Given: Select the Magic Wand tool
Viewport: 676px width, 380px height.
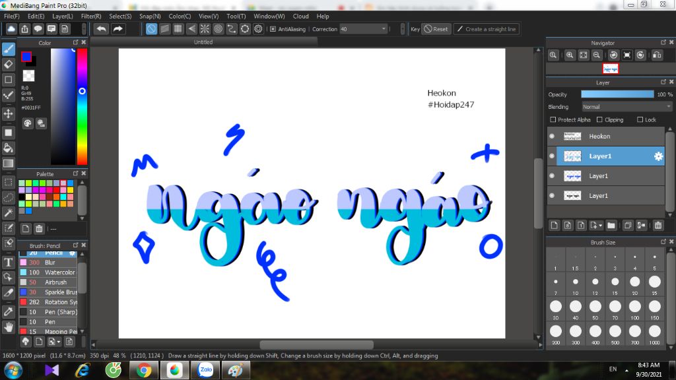Looking at the screenshot, I should click(x=9, y=212).
